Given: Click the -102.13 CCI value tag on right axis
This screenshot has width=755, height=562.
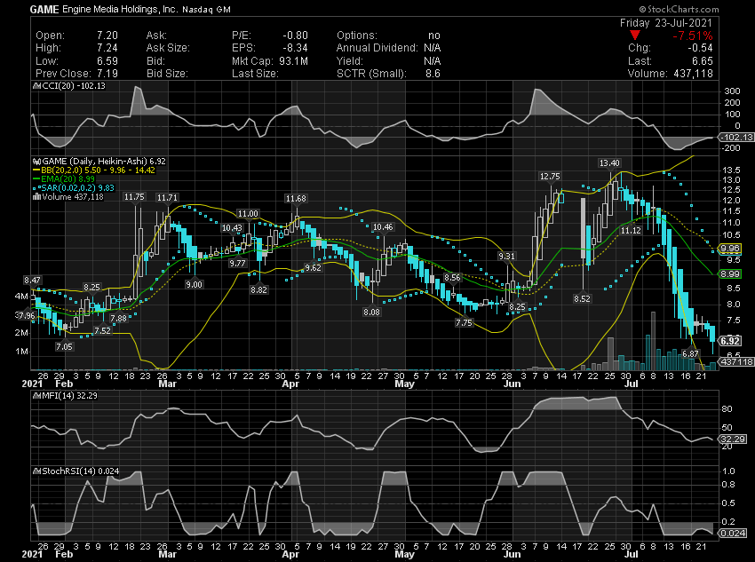Looking at the screenshot, I should (736, 137).
